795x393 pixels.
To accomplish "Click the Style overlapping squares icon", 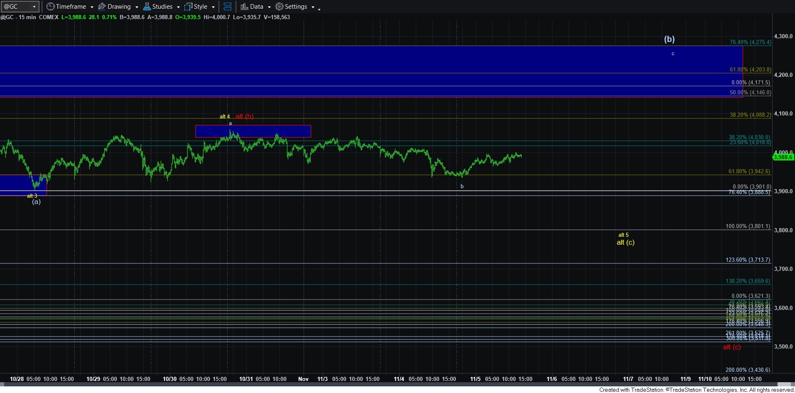I will (x=188, y=7).
